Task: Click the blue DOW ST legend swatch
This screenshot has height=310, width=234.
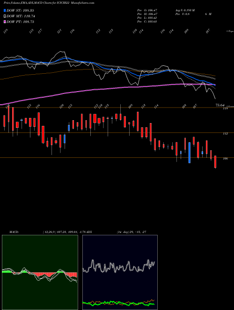Action: 5,10
